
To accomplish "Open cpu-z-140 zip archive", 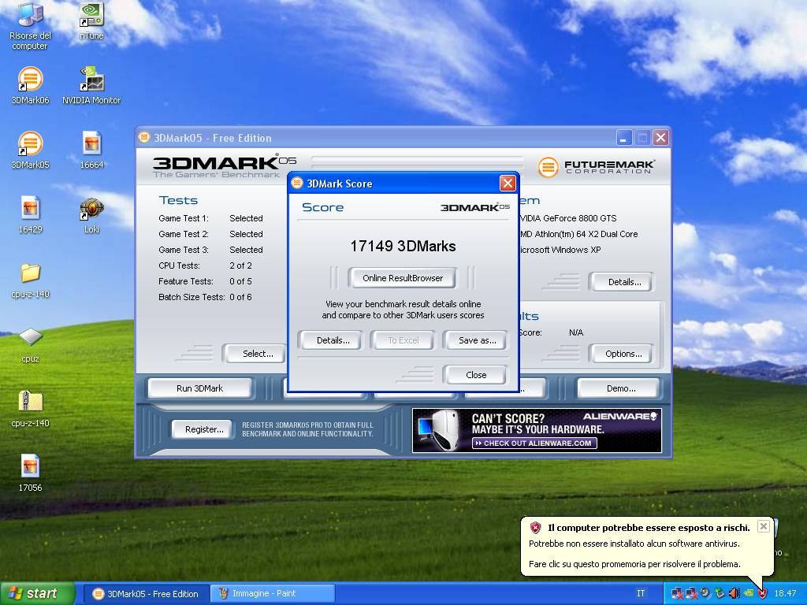I will (x=31, y=409).
